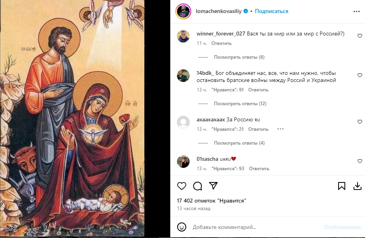Click the download arrow icon
Image resolution: width=365 pixels, height=238 pixels.
tap(357, 186)
